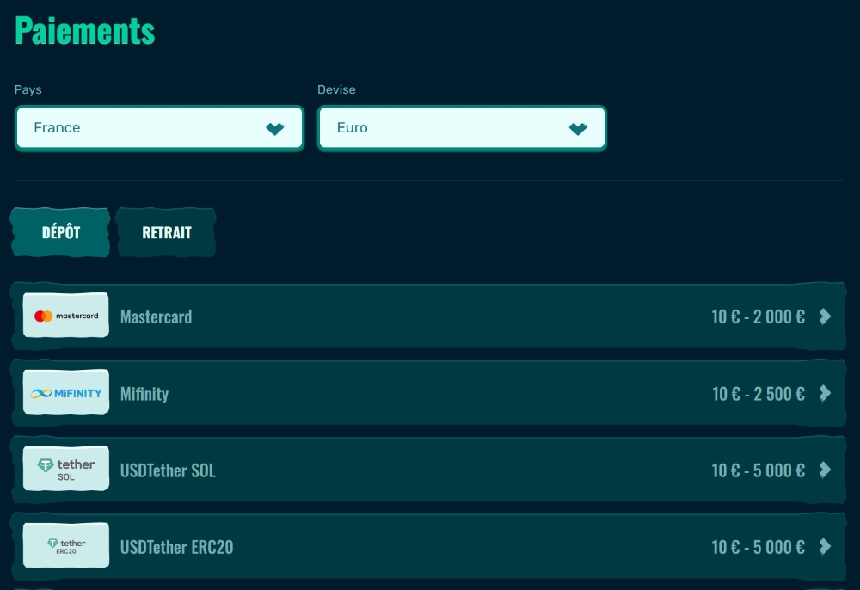860x590 pixels.
Task: Choose USDTether ERC20 payment method label
Action: 176,547
